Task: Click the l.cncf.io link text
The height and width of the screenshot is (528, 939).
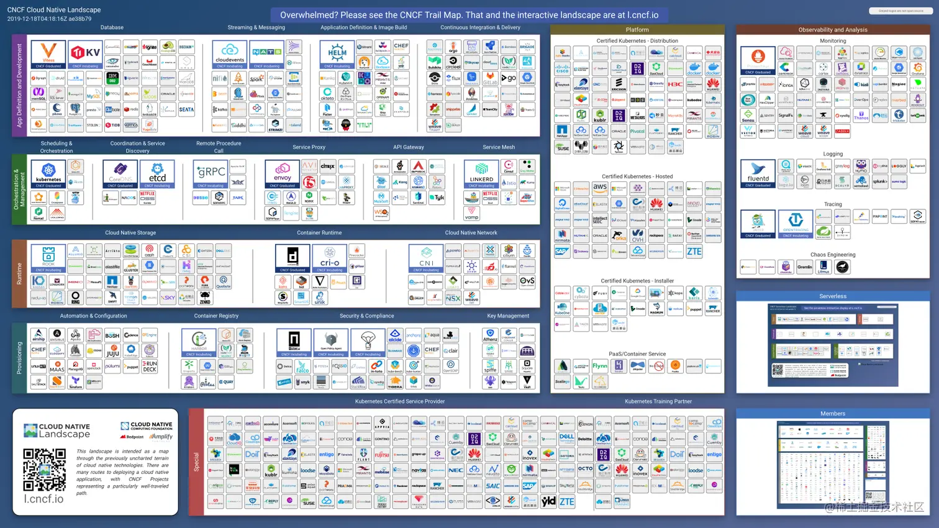Action: tap(43, 499)
